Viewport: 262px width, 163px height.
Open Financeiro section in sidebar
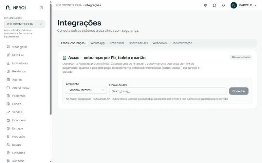[19, 120]
